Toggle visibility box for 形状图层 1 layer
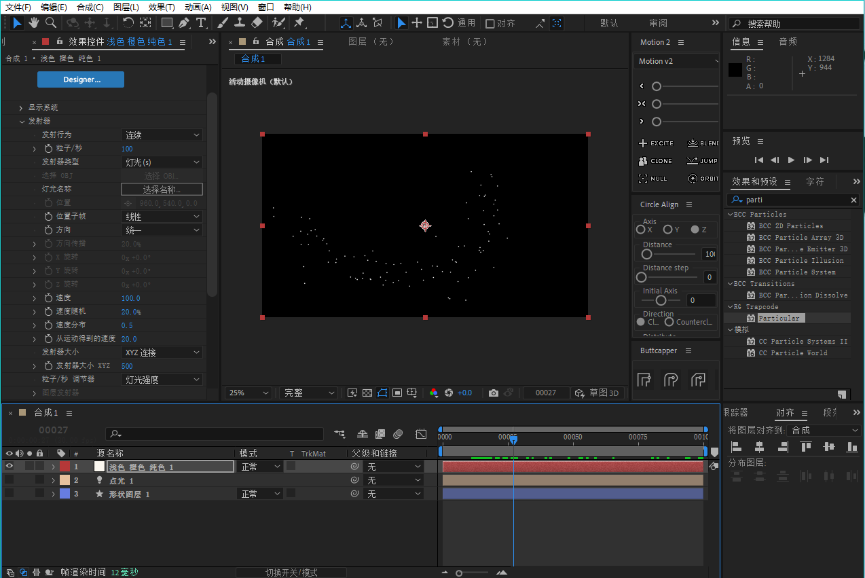 [10, 494]
